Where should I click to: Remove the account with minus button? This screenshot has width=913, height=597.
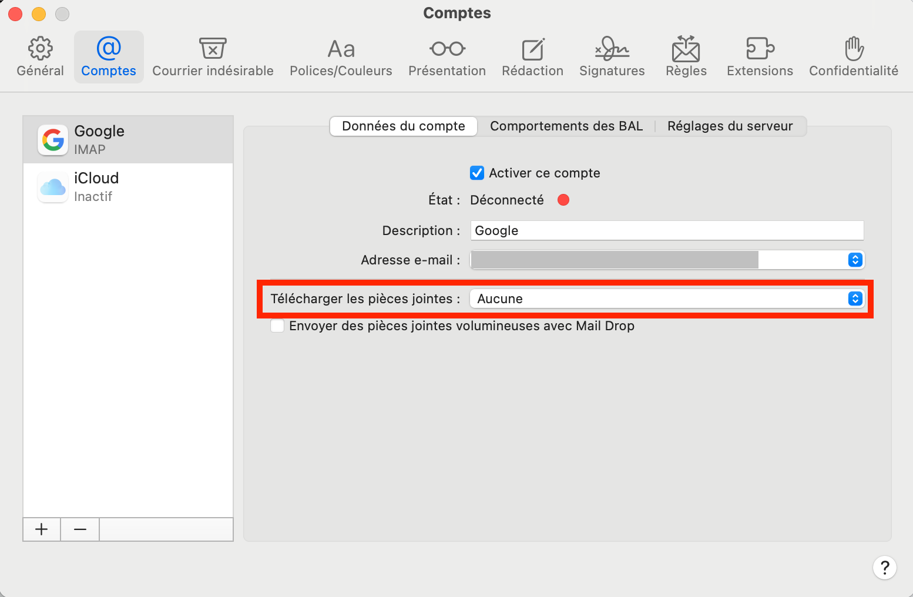(80, 529)
